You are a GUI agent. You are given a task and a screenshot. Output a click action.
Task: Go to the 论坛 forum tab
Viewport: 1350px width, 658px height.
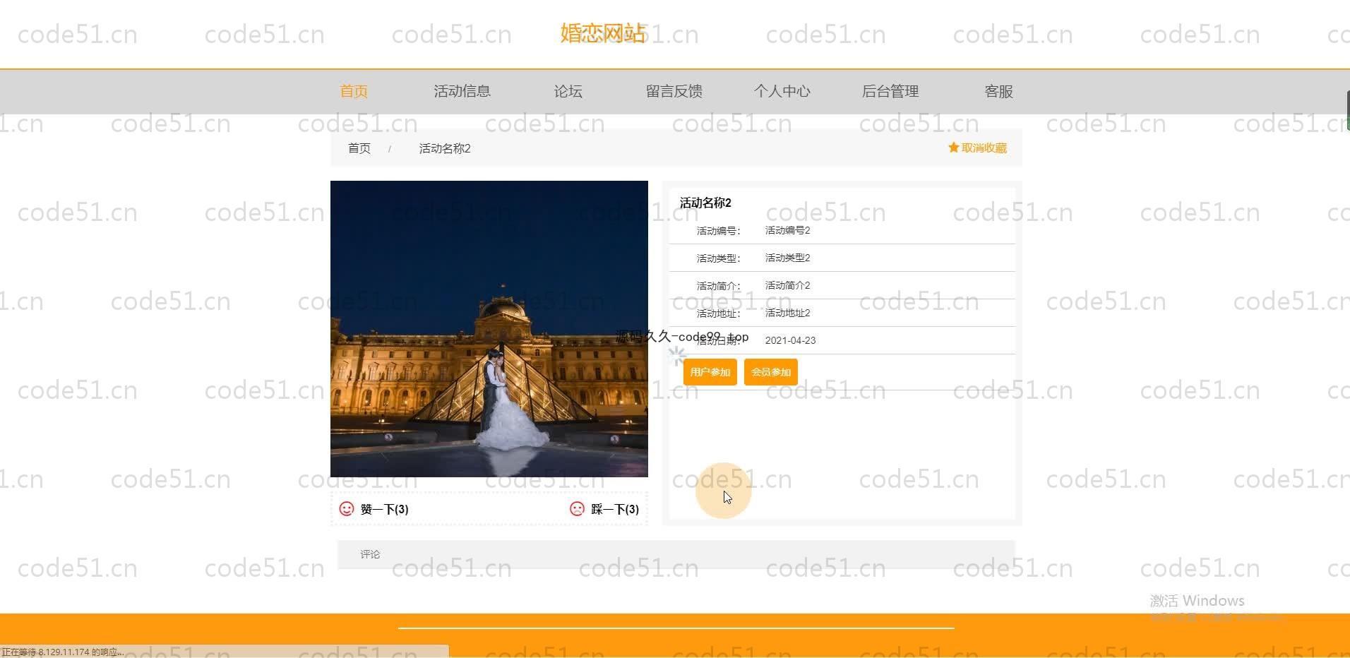point(568,92)
